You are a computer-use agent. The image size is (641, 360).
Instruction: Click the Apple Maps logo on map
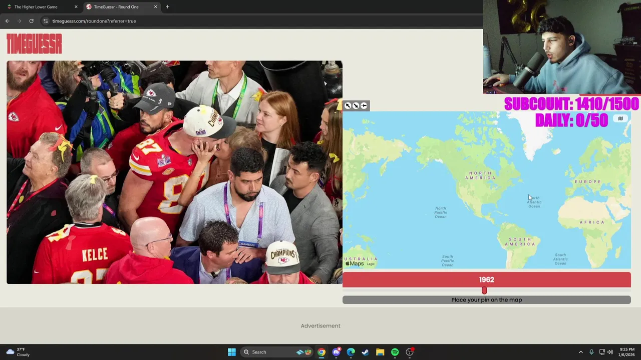tap(355, 263)
